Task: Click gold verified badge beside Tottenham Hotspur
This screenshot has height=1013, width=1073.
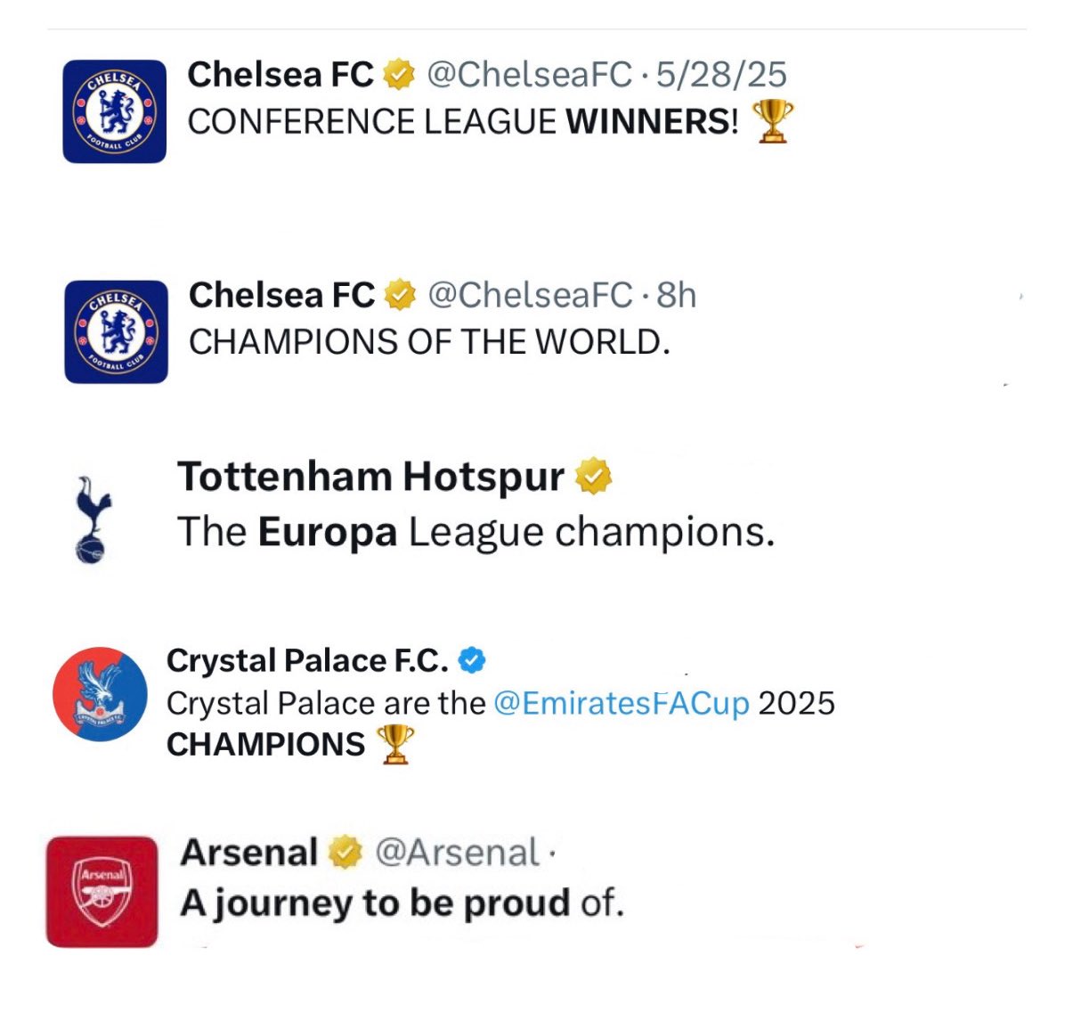Action: tap(594, 476)
